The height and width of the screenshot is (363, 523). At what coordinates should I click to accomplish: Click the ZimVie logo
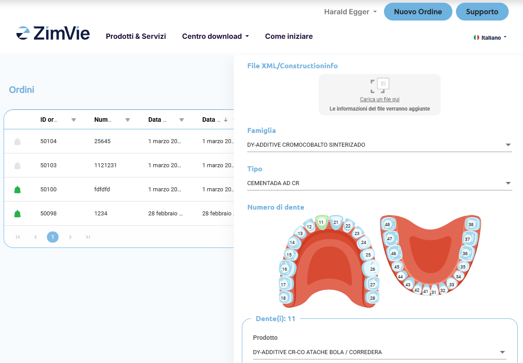coord(53,33)
